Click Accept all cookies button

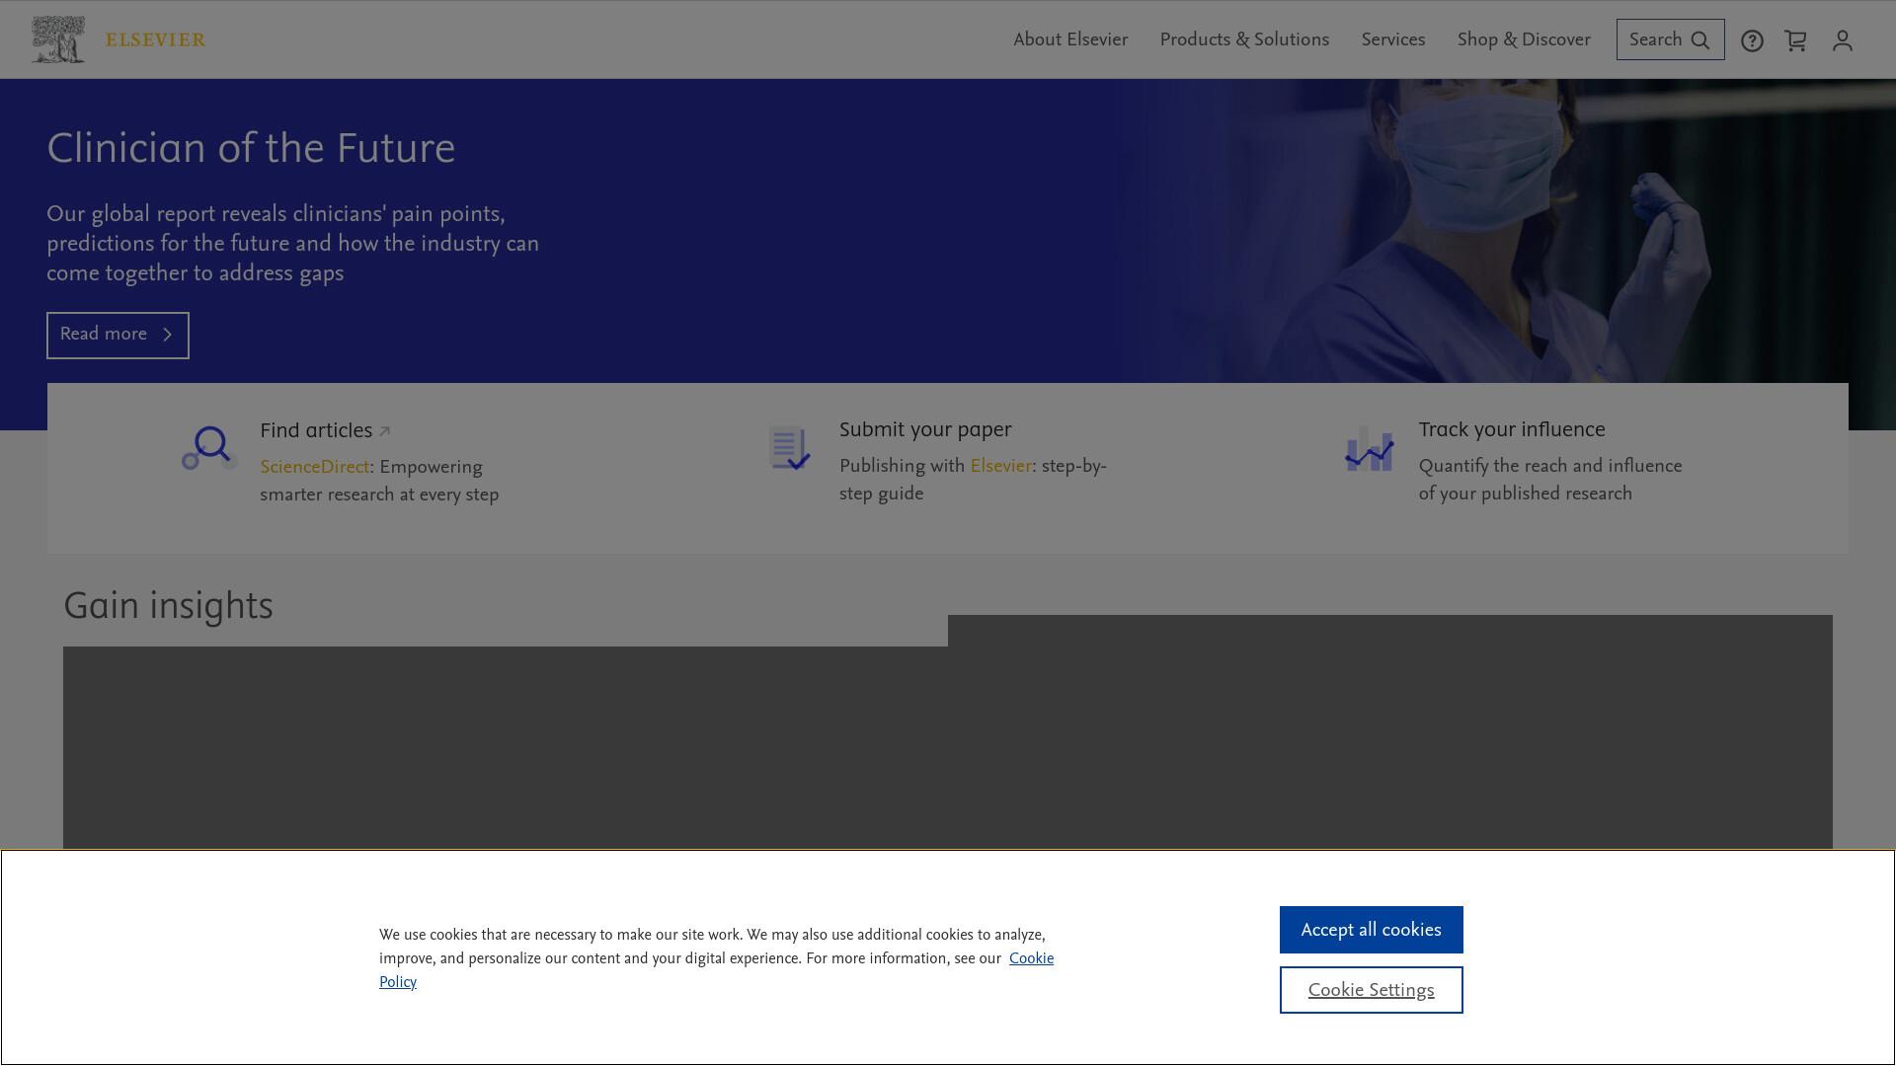click(x=1371, y=930)
